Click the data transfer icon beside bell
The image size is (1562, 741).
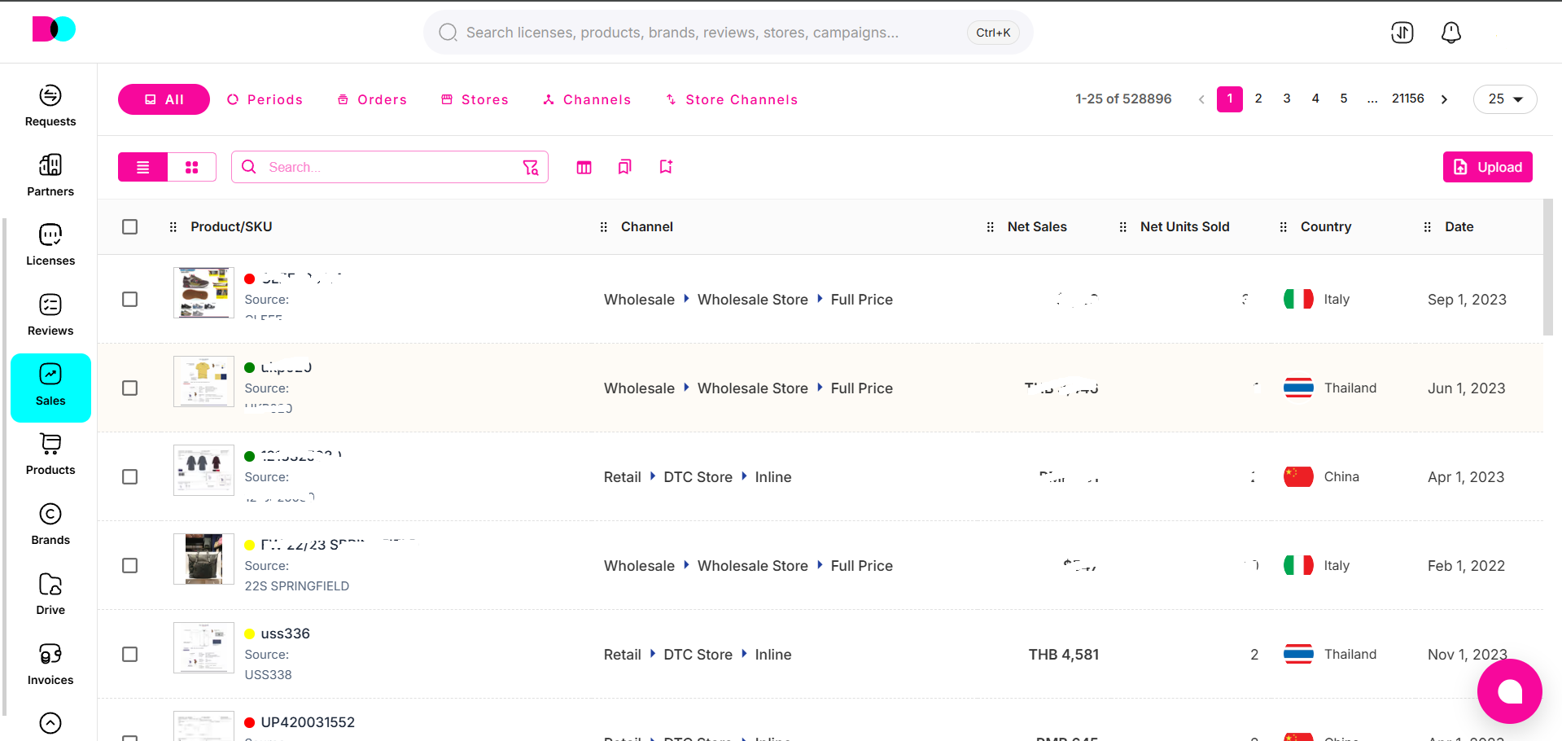tap(1402, 33)
